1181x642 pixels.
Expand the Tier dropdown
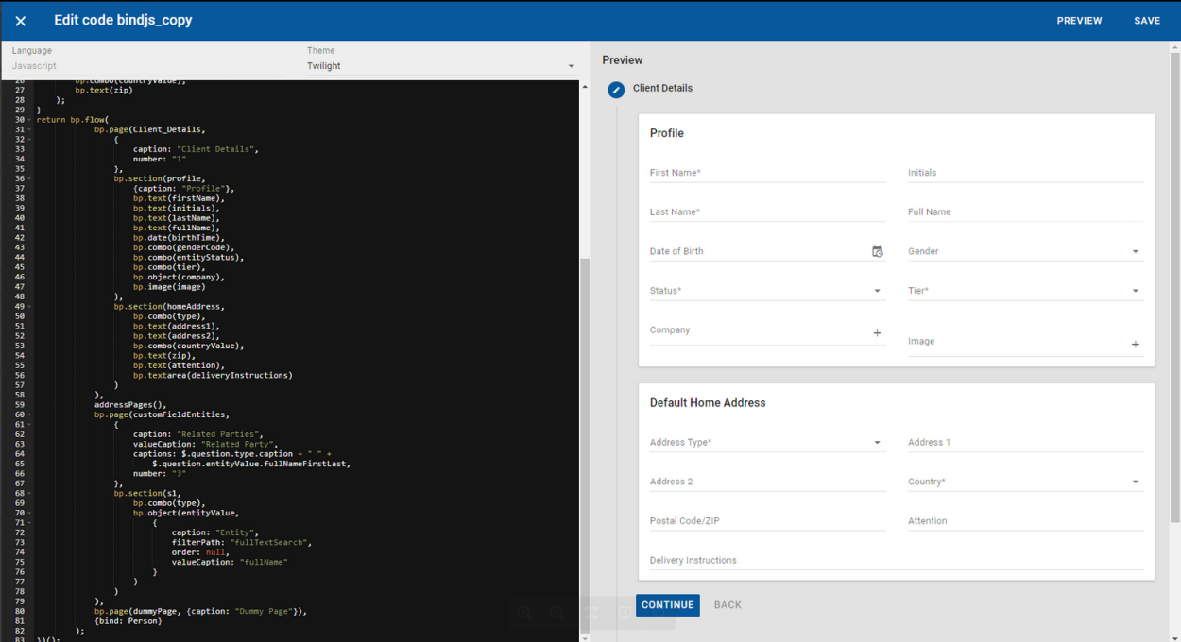click(x=1135, y=292)
